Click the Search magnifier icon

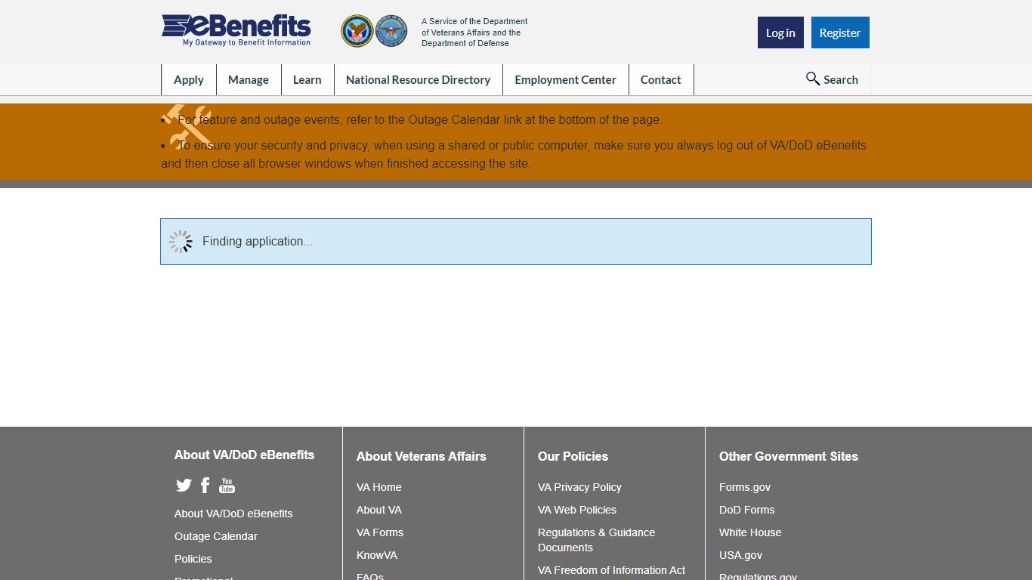813,79
